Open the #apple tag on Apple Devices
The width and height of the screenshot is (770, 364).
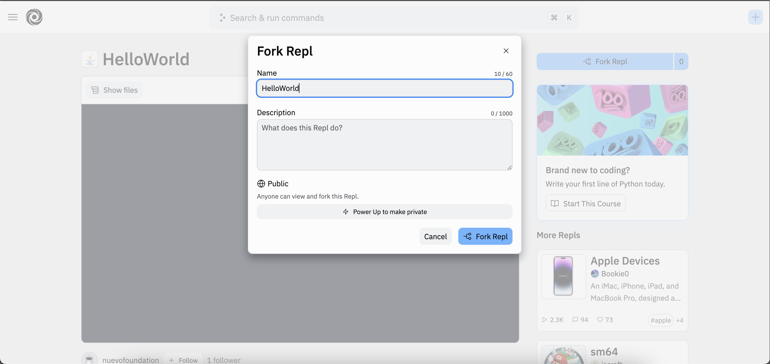(x=661, y=320)
